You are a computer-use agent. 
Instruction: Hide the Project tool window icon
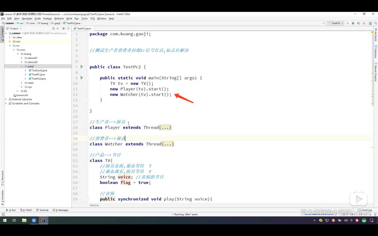click(x=69, y=29)
